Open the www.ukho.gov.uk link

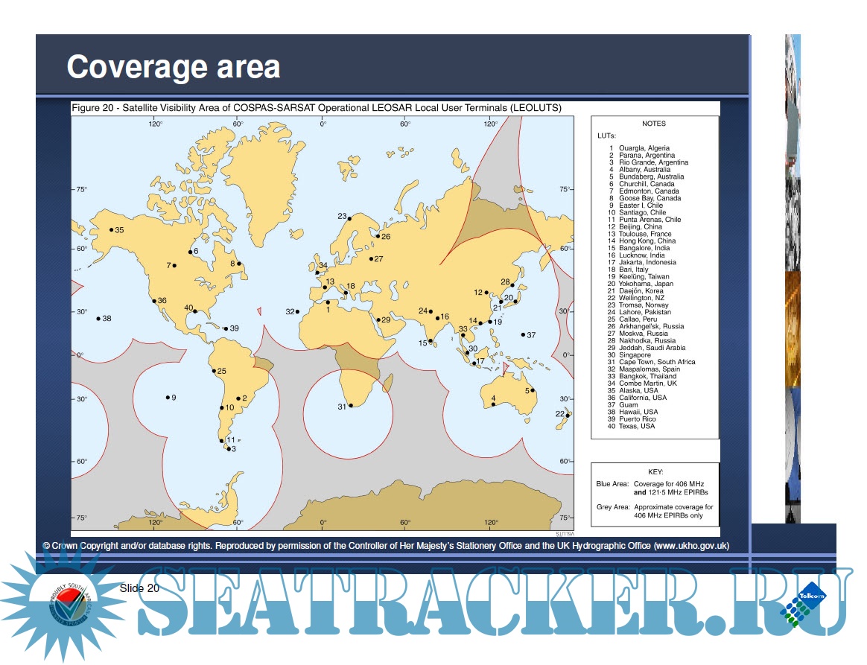click(x=690, y=546)
